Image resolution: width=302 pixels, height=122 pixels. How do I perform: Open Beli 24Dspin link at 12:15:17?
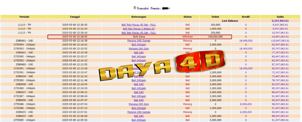(139, 56)
